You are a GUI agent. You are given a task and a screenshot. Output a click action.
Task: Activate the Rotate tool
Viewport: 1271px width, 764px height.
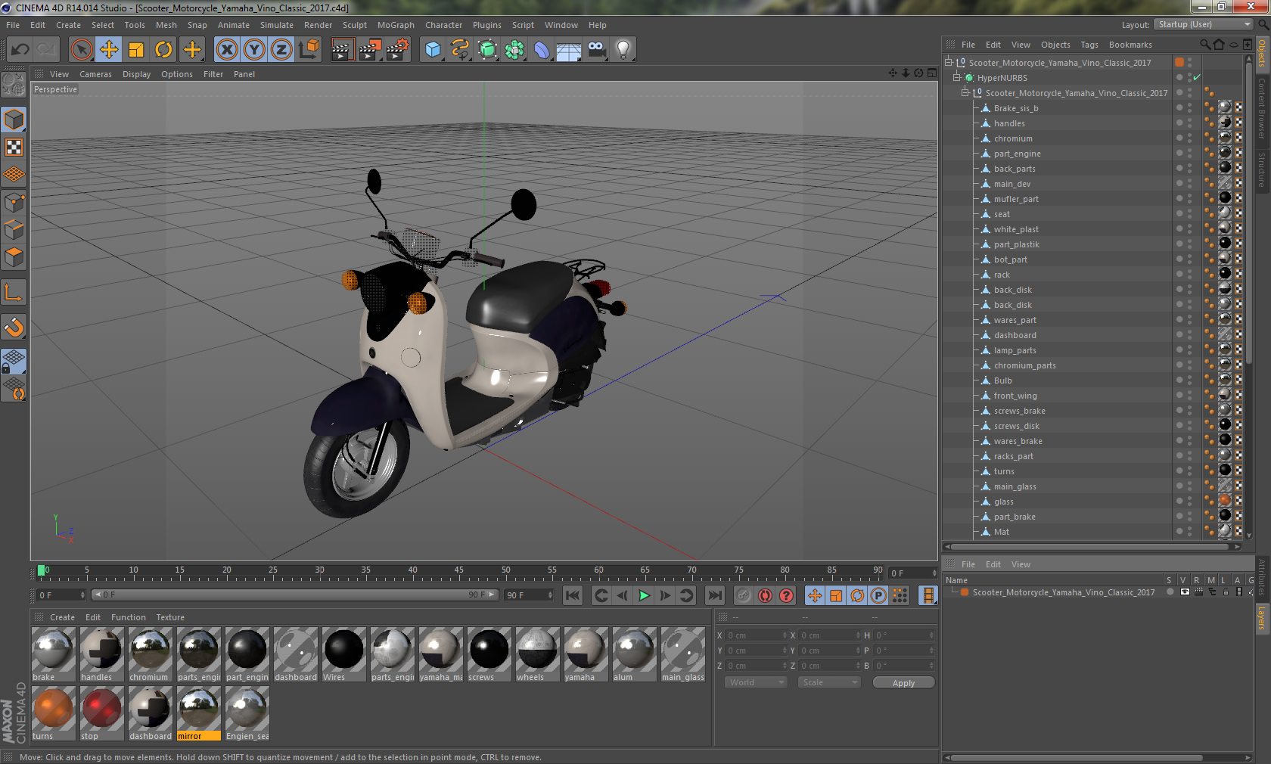coord(163,50)
